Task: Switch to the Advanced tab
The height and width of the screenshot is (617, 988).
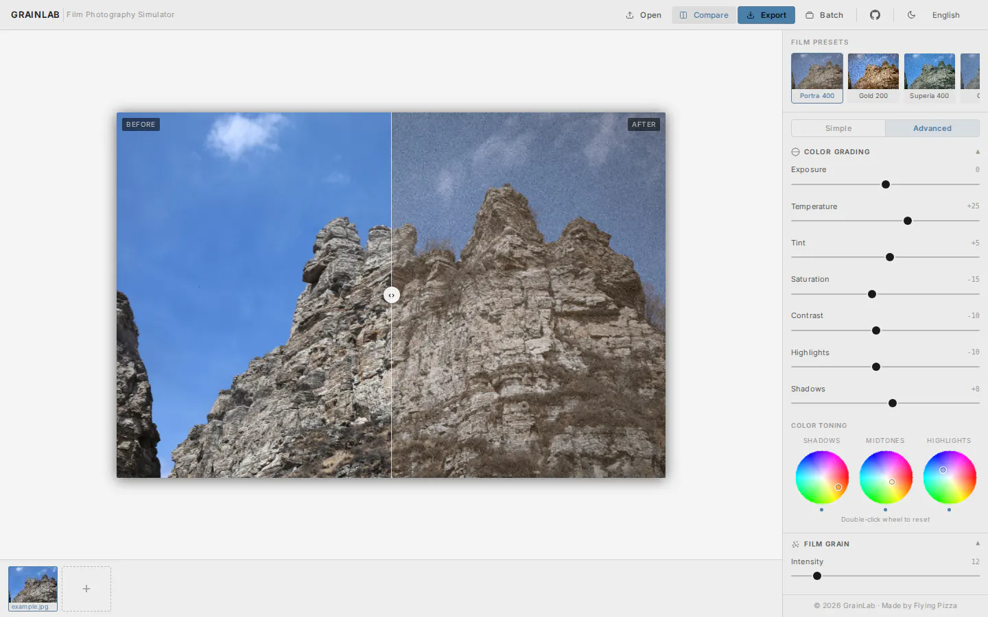Action: pyautogui.click(x=932, y=128)
